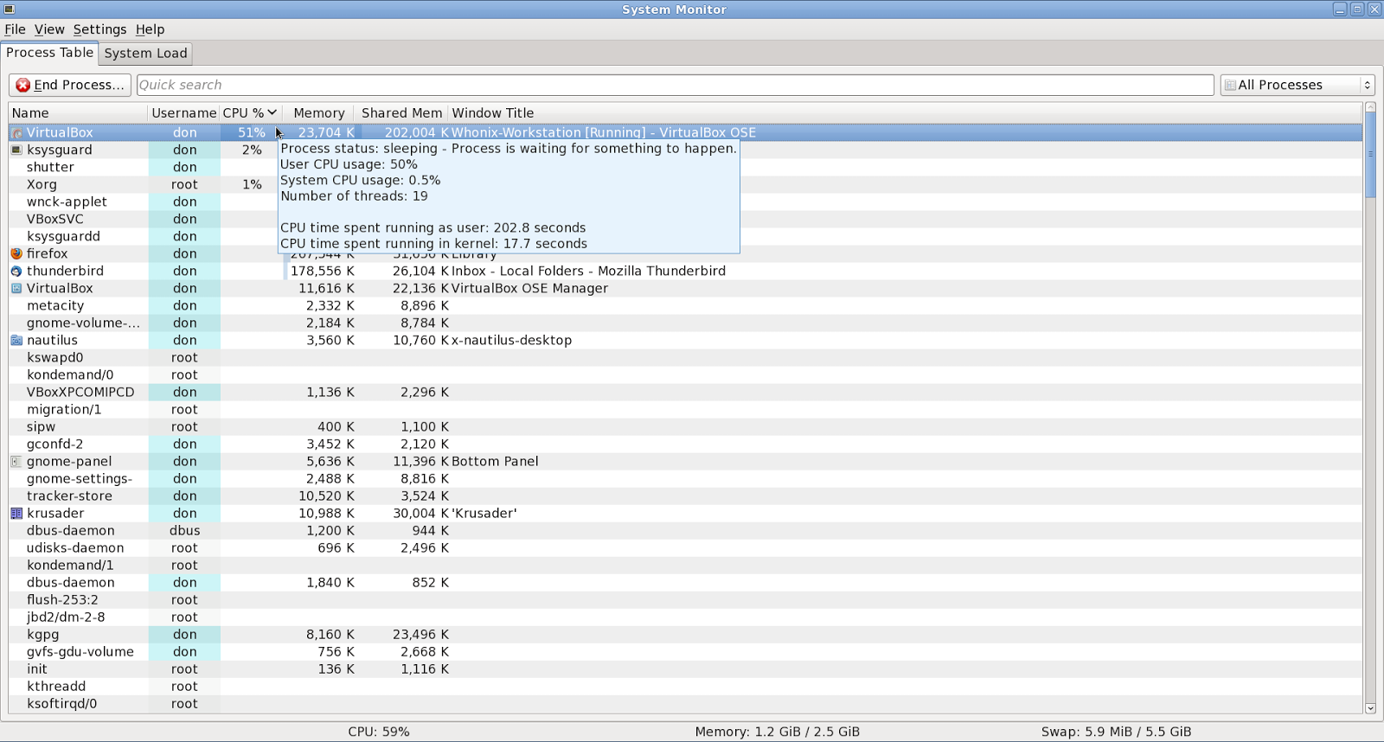Select the kthreadd process row
The height and width of the screenshot is (742, 1384).
(x=685, y=686)
